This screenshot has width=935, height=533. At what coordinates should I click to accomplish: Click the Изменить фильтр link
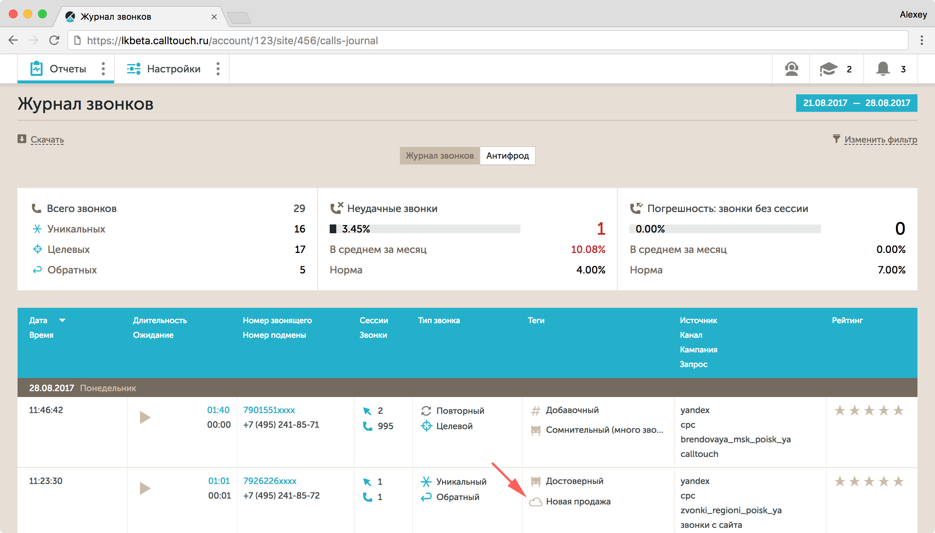881,140
